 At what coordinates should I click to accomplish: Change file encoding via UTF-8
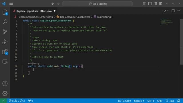[x=151, y=101]
